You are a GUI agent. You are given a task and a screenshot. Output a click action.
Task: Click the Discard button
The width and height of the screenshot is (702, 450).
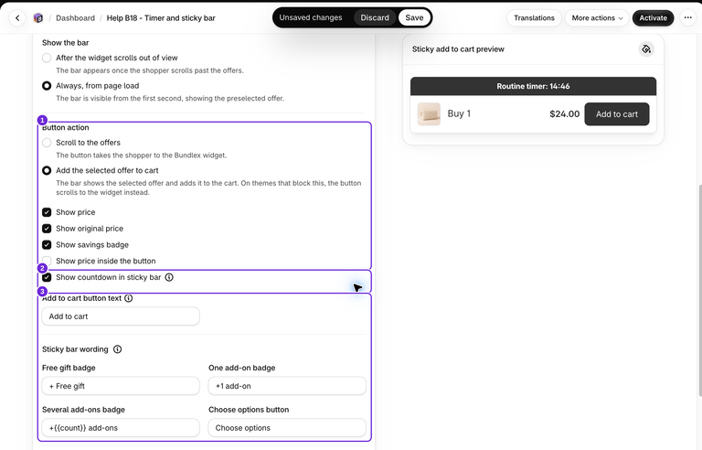click(x=375, y=17)
